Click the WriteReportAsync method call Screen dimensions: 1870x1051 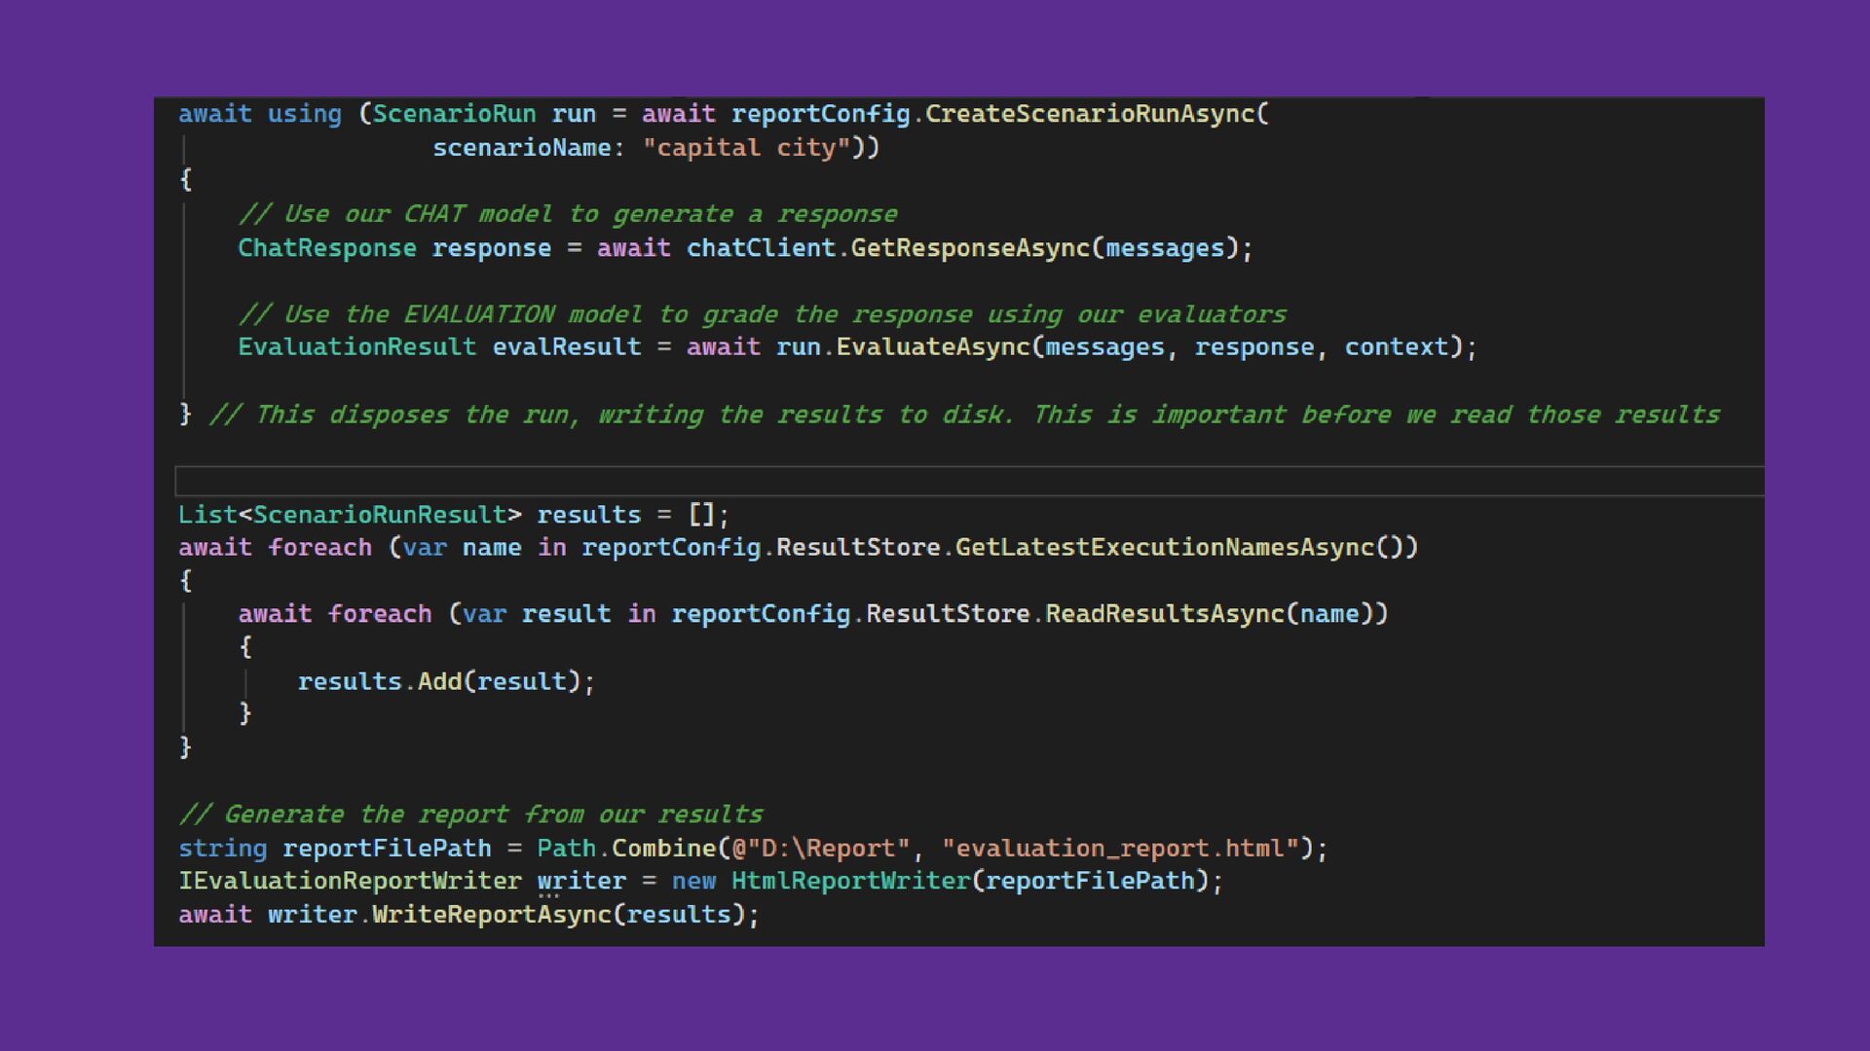pyautogui.click(x=491, y=915)
